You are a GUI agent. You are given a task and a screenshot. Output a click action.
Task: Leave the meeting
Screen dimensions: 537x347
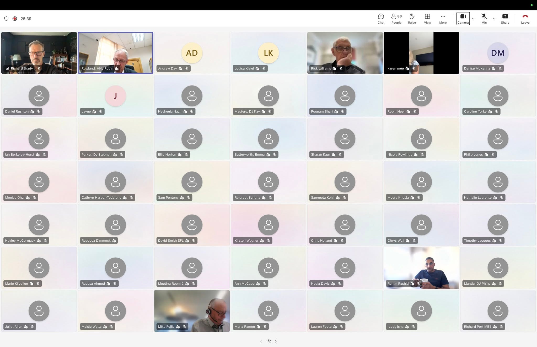click(x=525, y=19)
